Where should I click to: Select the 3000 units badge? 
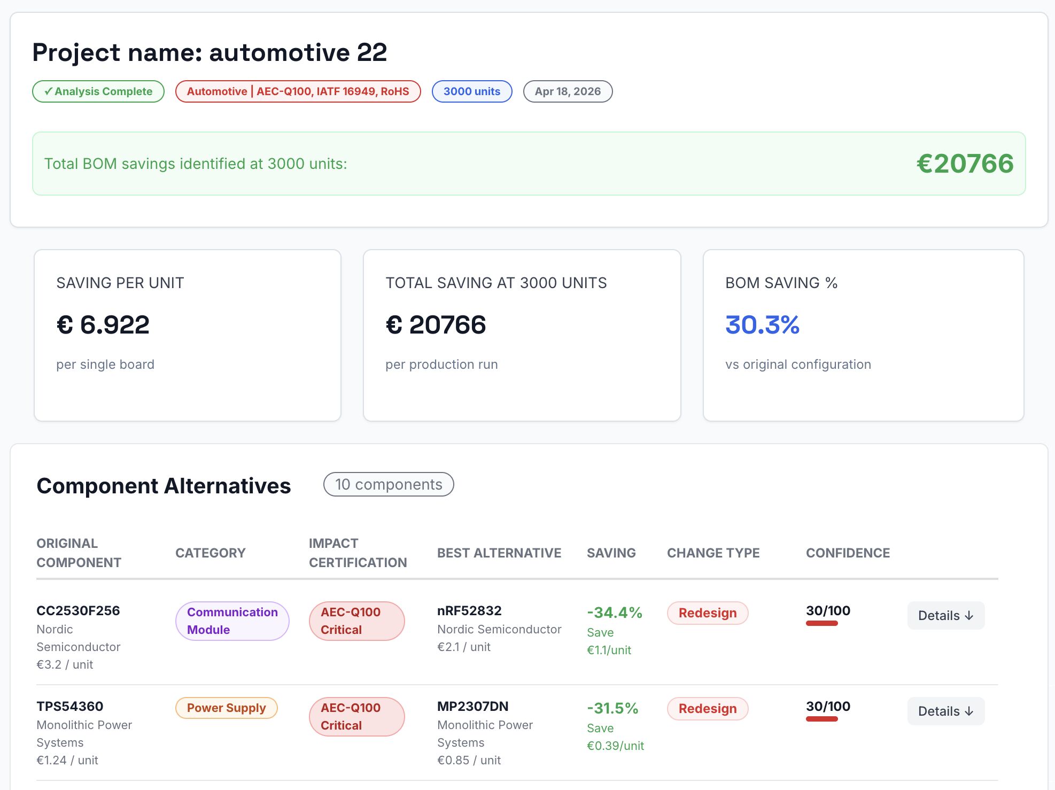[472, 91]
